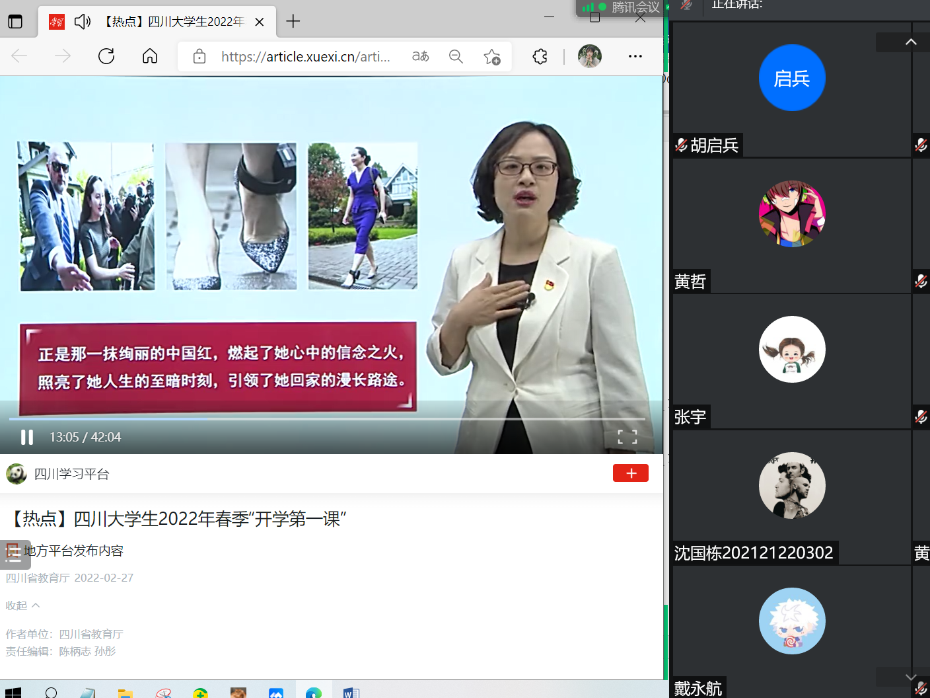The image size is (930, 698).
Task: Open the tab actions menu icon
Action: pyautogui.click(x=15, y=22)
